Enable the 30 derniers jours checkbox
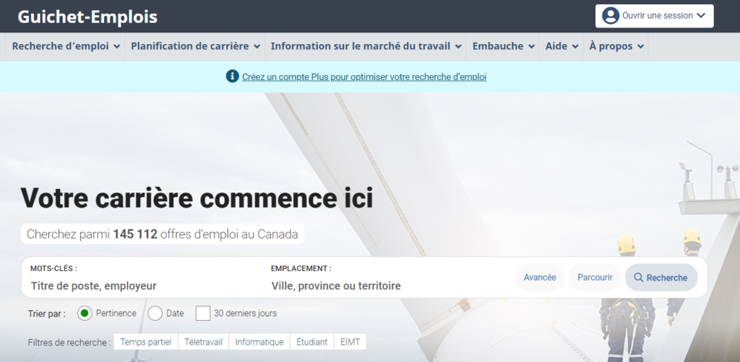740x362 pixels. (x=203, y=314)
